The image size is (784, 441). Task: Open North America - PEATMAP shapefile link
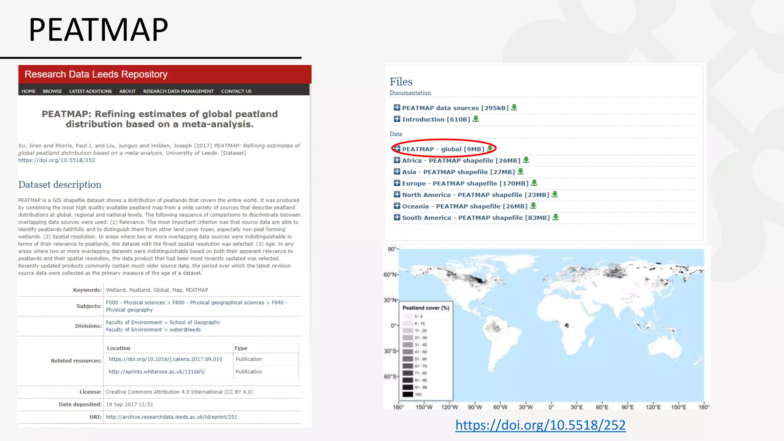pos(476,195)
